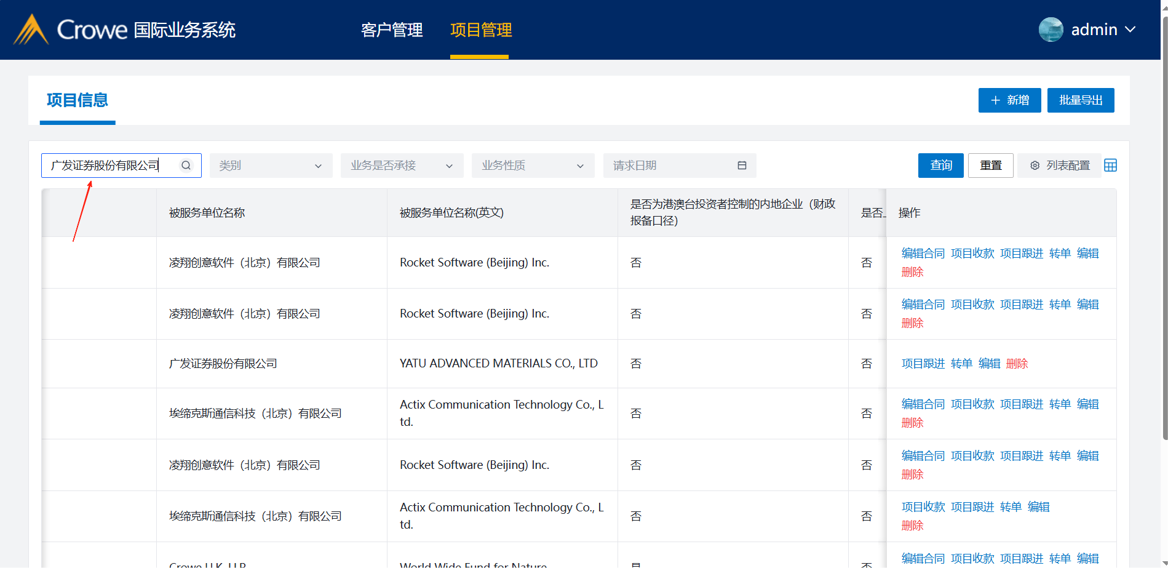This screenshot has width=1168, height=568.
Task: Expand the 业务性质 dropdown
Action: 533,166
